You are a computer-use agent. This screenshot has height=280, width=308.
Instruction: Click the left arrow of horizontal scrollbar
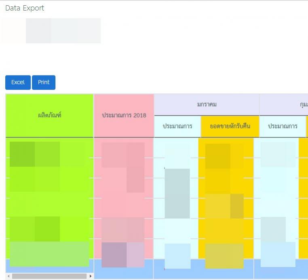click(x=8, y=276)
